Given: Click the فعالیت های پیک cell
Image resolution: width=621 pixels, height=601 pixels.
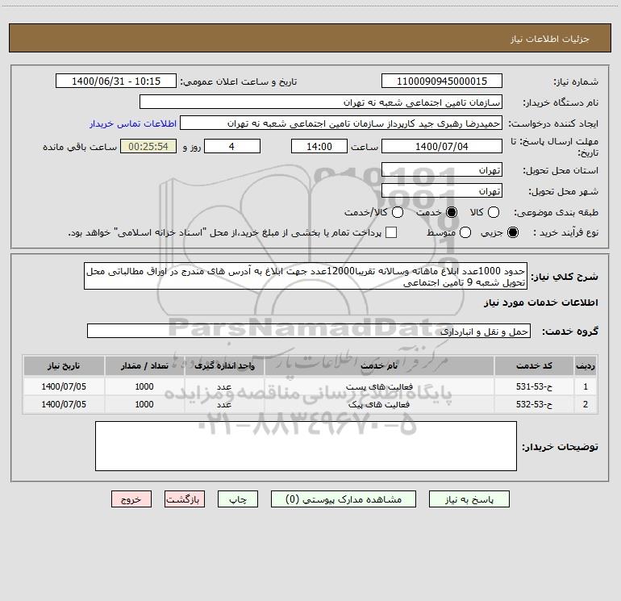Looking at the screenshot, I should (379, 404).
